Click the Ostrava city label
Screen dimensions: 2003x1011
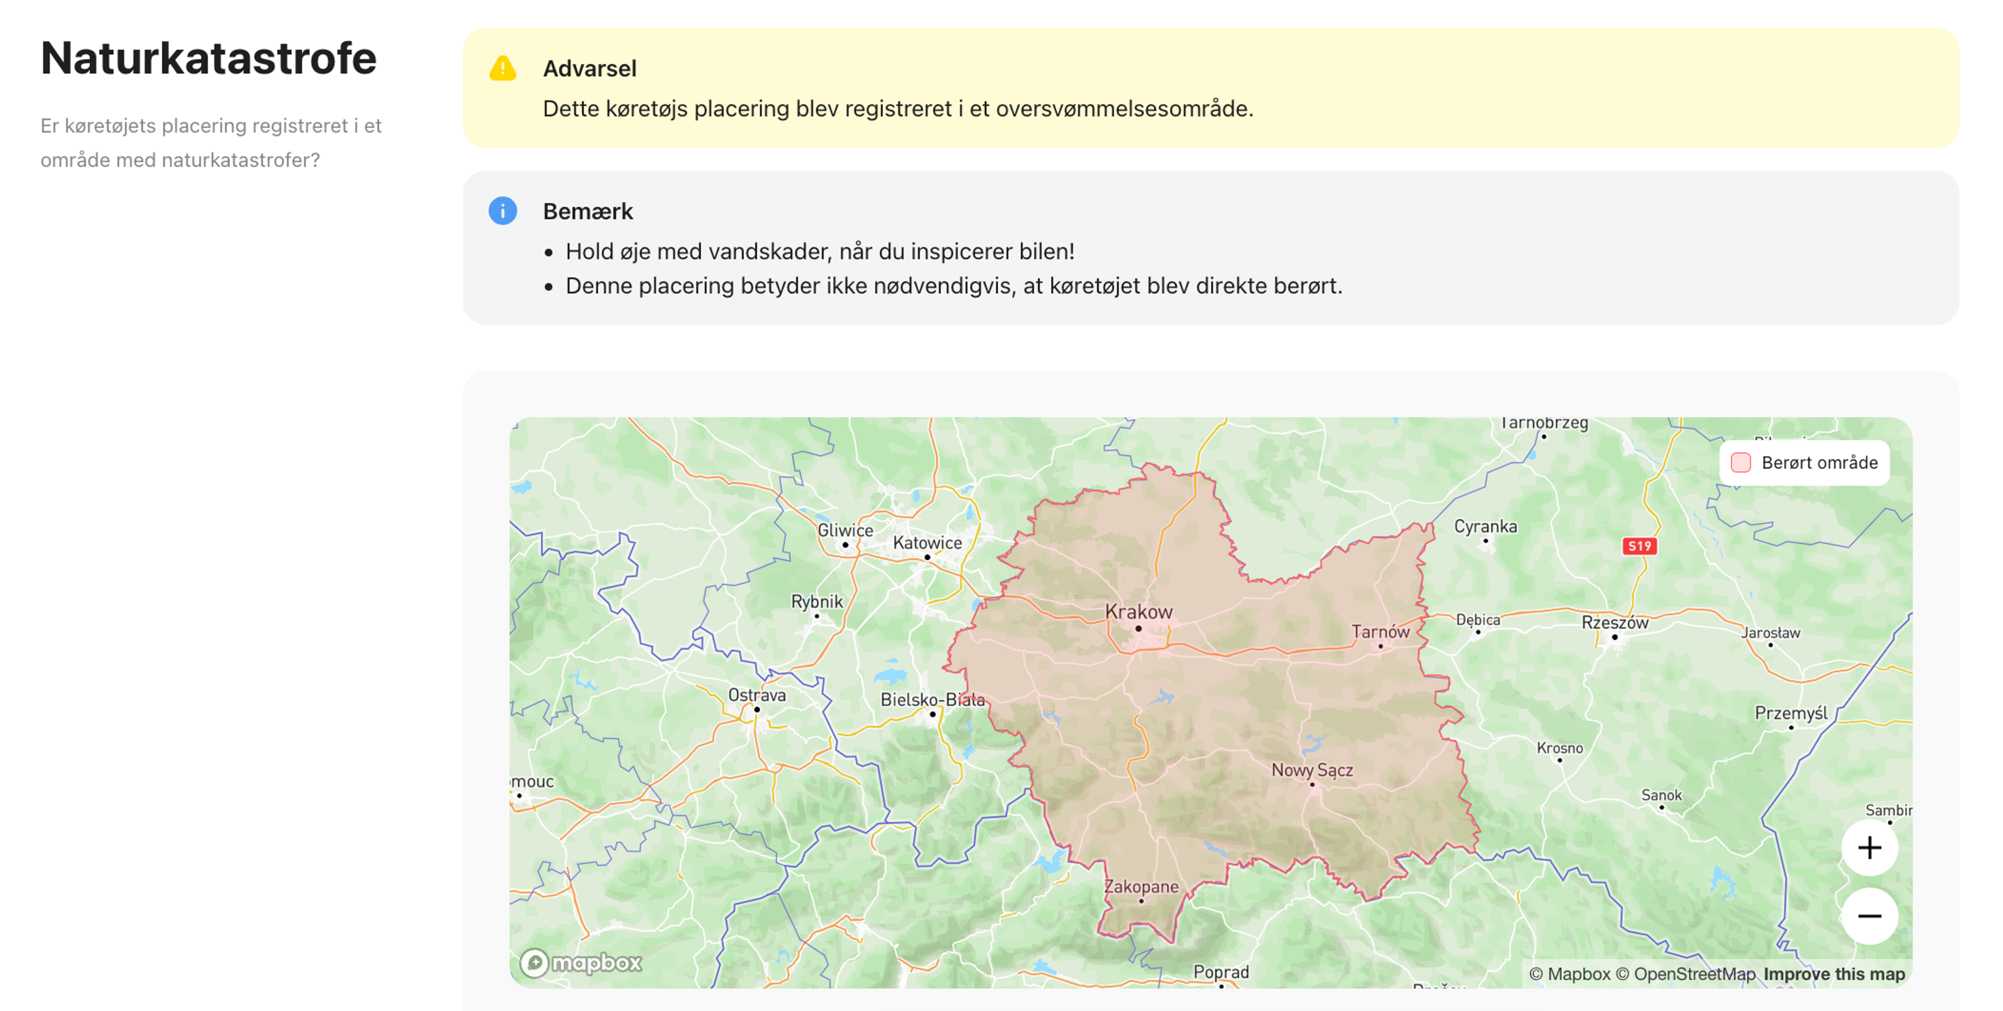pos(756,694)
